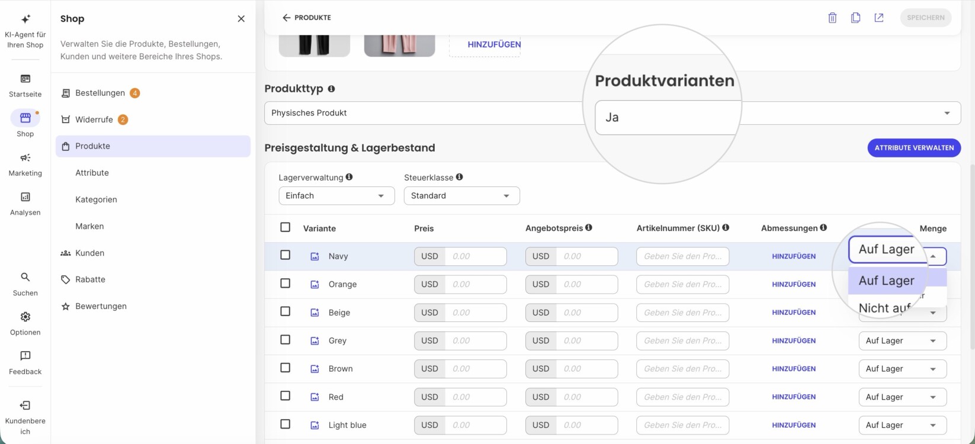Check the Grey variant checkbox
This screenshot has height=444, width=975.
[x=286, y=340]
